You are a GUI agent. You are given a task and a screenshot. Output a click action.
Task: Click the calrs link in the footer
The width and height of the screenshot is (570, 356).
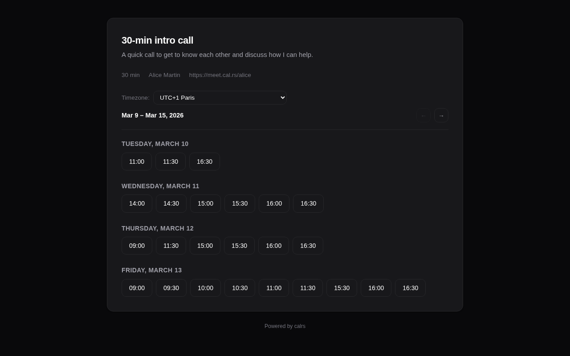pos(300,326)
